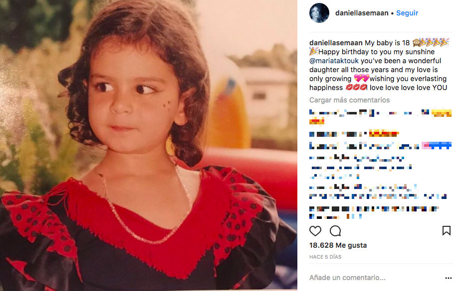Open the last blurred comment in the list

[374, 212]
